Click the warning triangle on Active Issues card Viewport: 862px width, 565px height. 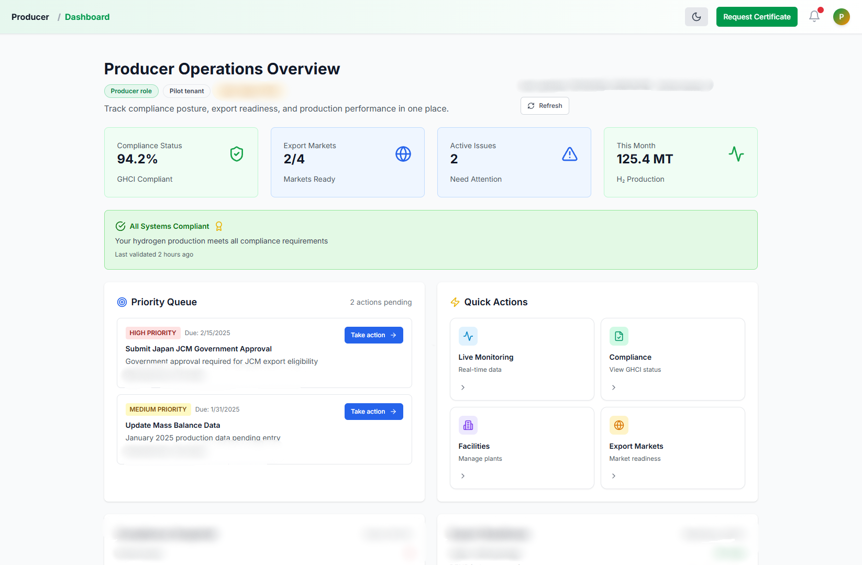coord(569,154)
